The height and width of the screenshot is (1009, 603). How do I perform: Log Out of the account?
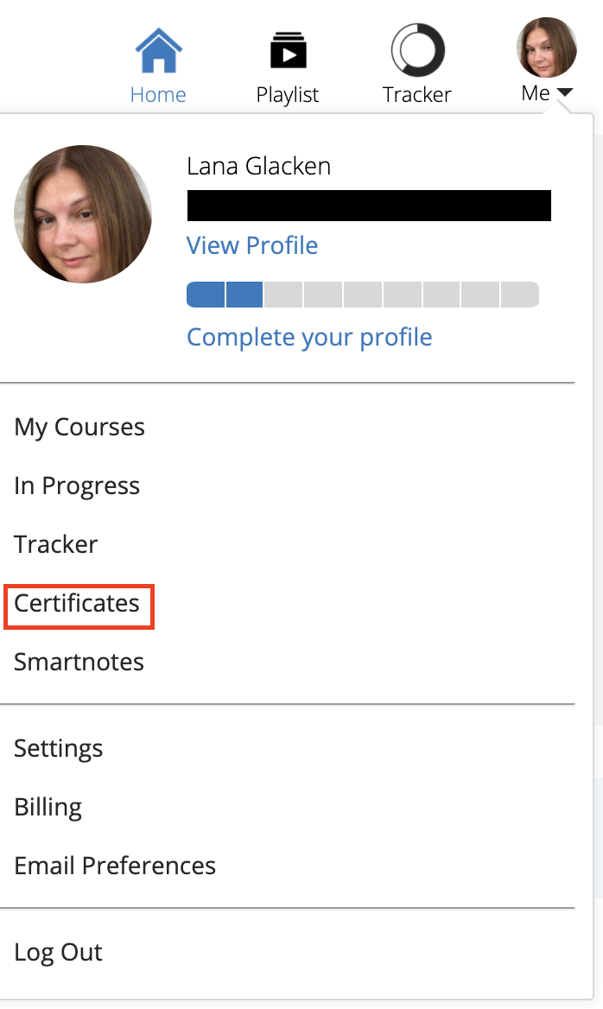(58, 951)
